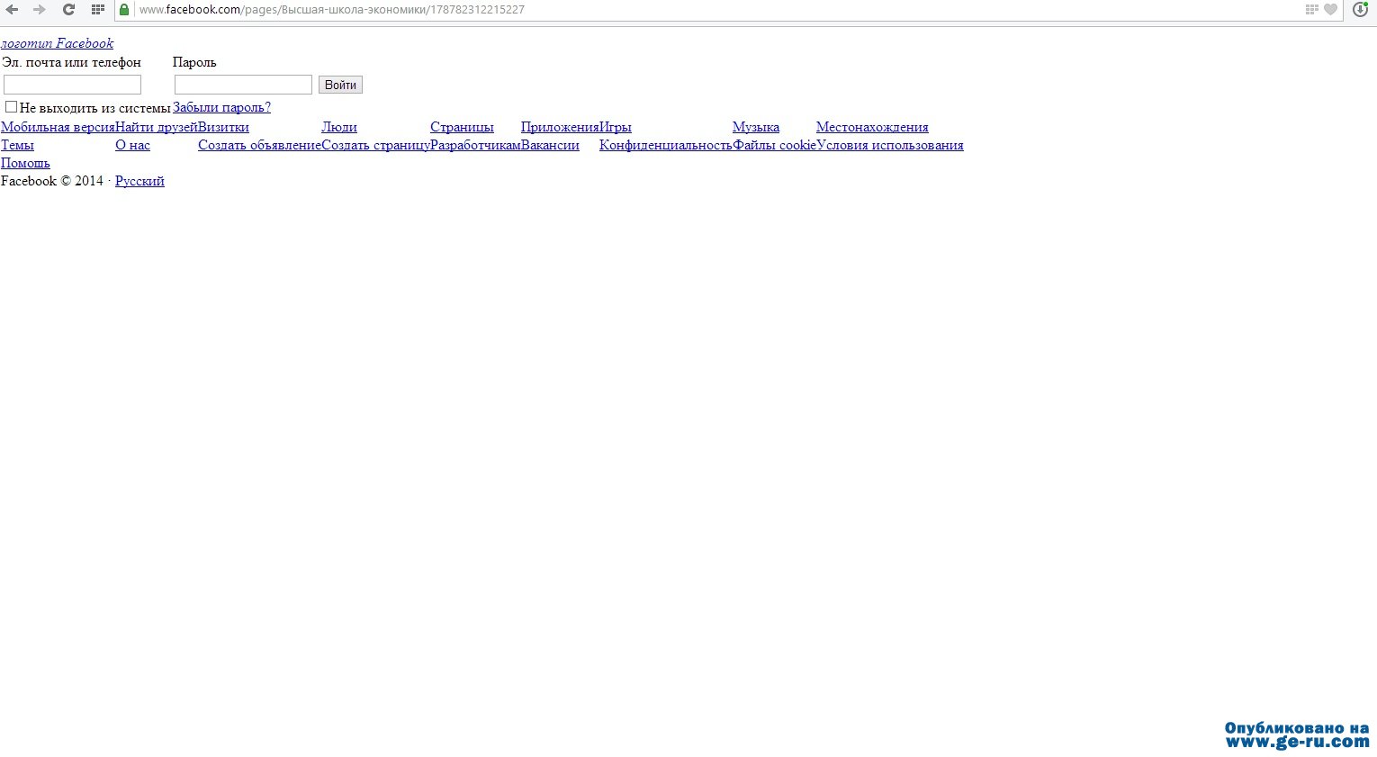Open the Условия использования link

point(890,145)
